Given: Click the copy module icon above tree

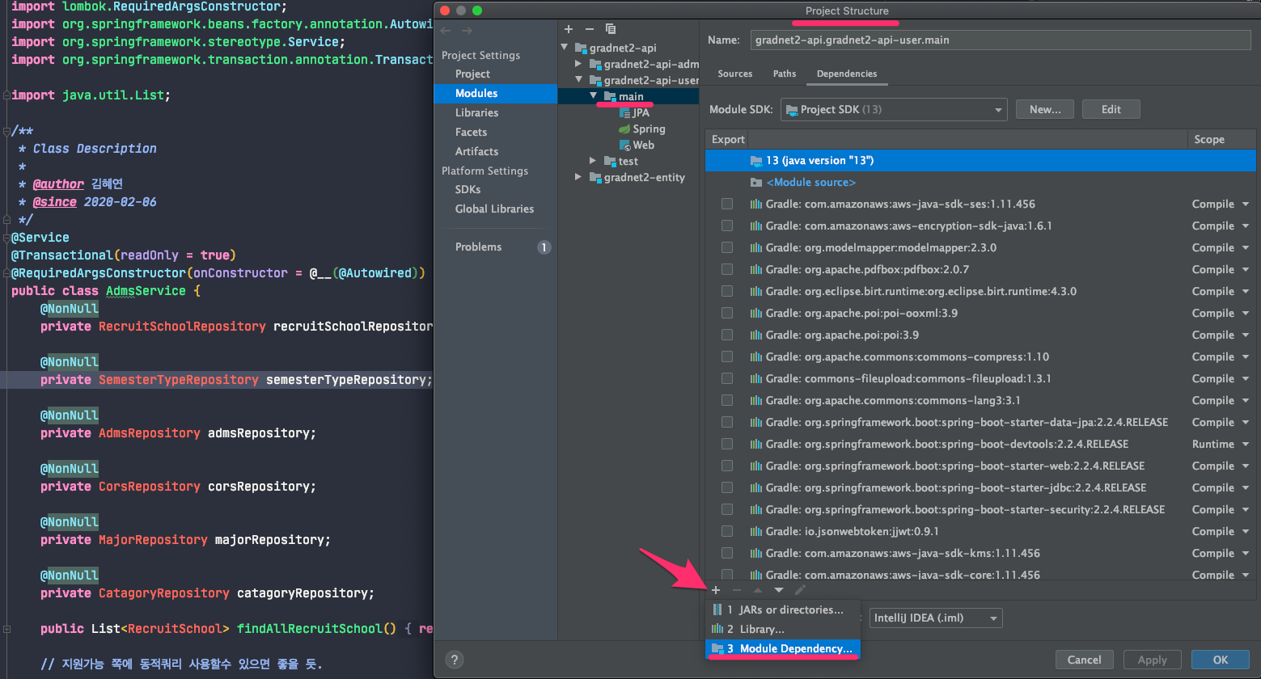Looking at the screenshot, I should tap(611, 29).
